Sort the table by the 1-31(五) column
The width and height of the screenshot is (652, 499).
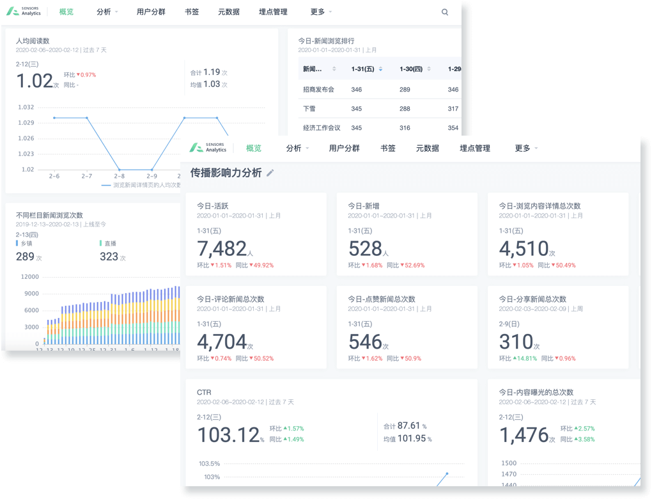click(380, 69)
